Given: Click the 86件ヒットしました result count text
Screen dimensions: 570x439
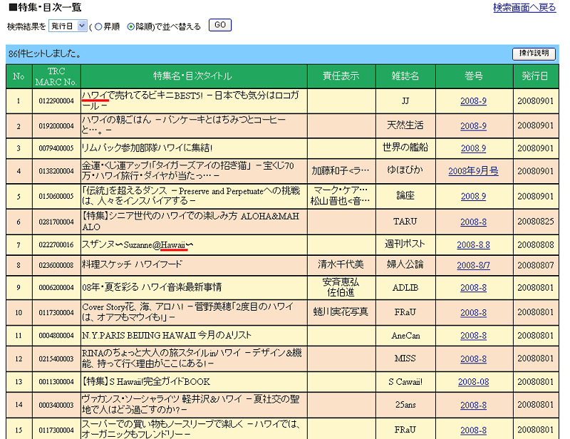Looking at the screenshot, I should coord(44,54).
